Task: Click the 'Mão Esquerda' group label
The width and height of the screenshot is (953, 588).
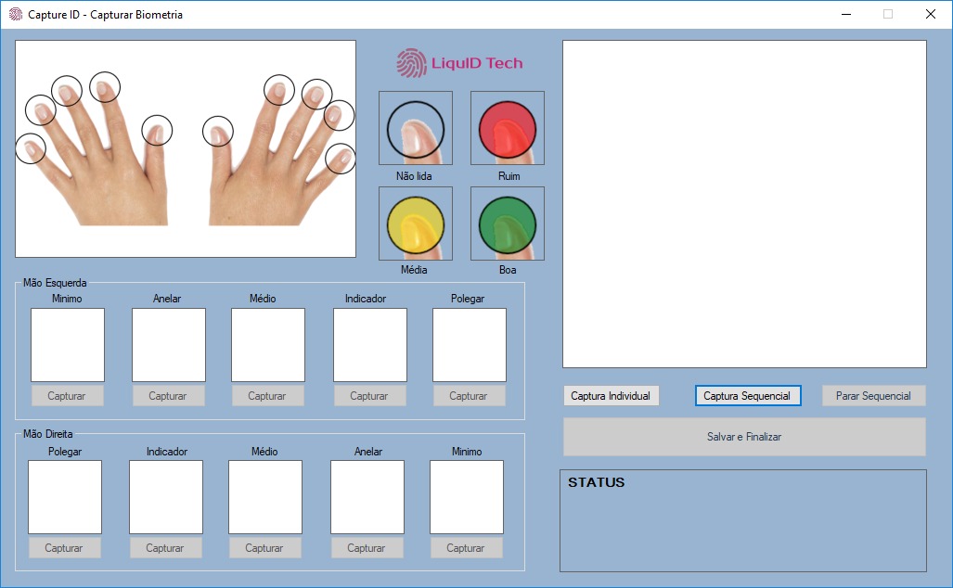Action: (55, 283)
